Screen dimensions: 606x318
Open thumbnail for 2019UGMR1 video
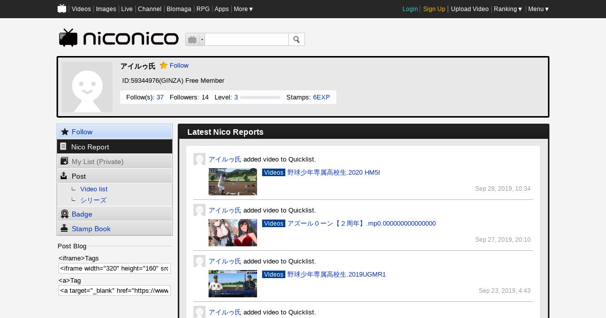pyautogui.click(x=233, y=284)
